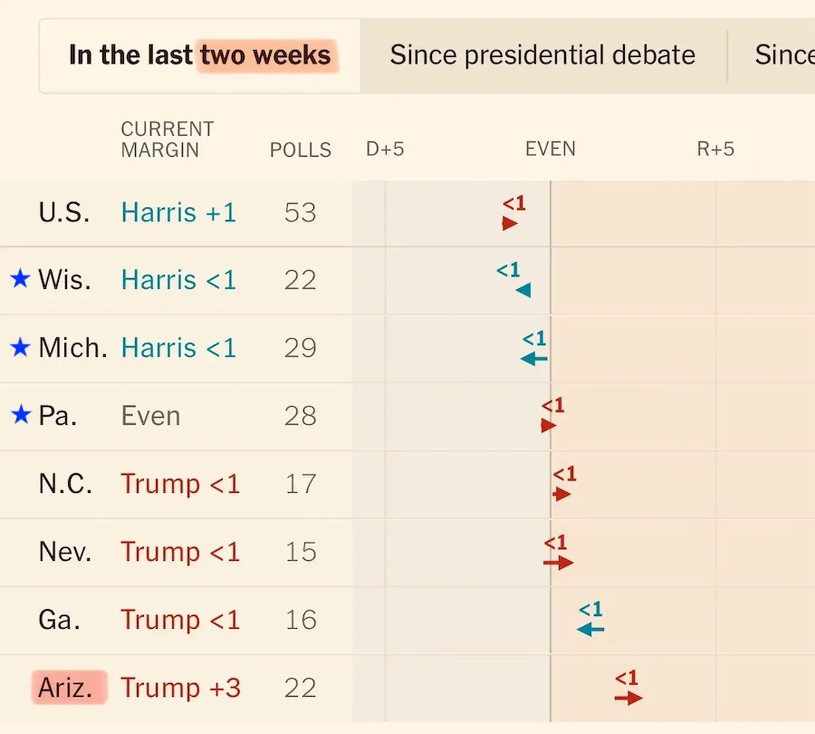Click the blue star beside Wis.
Image resolution: width=815 pixels, height=734 pixels.
20,278
